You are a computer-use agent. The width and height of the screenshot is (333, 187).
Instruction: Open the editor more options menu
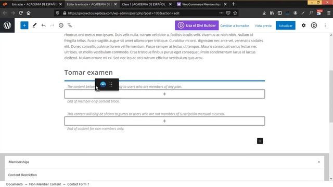click(325, 25)
